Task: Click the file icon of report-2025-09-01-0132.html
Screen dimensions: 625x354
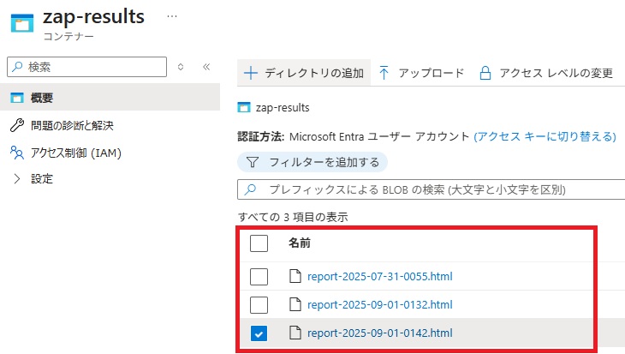Action: pyautogui.click(x=295, y=304)
